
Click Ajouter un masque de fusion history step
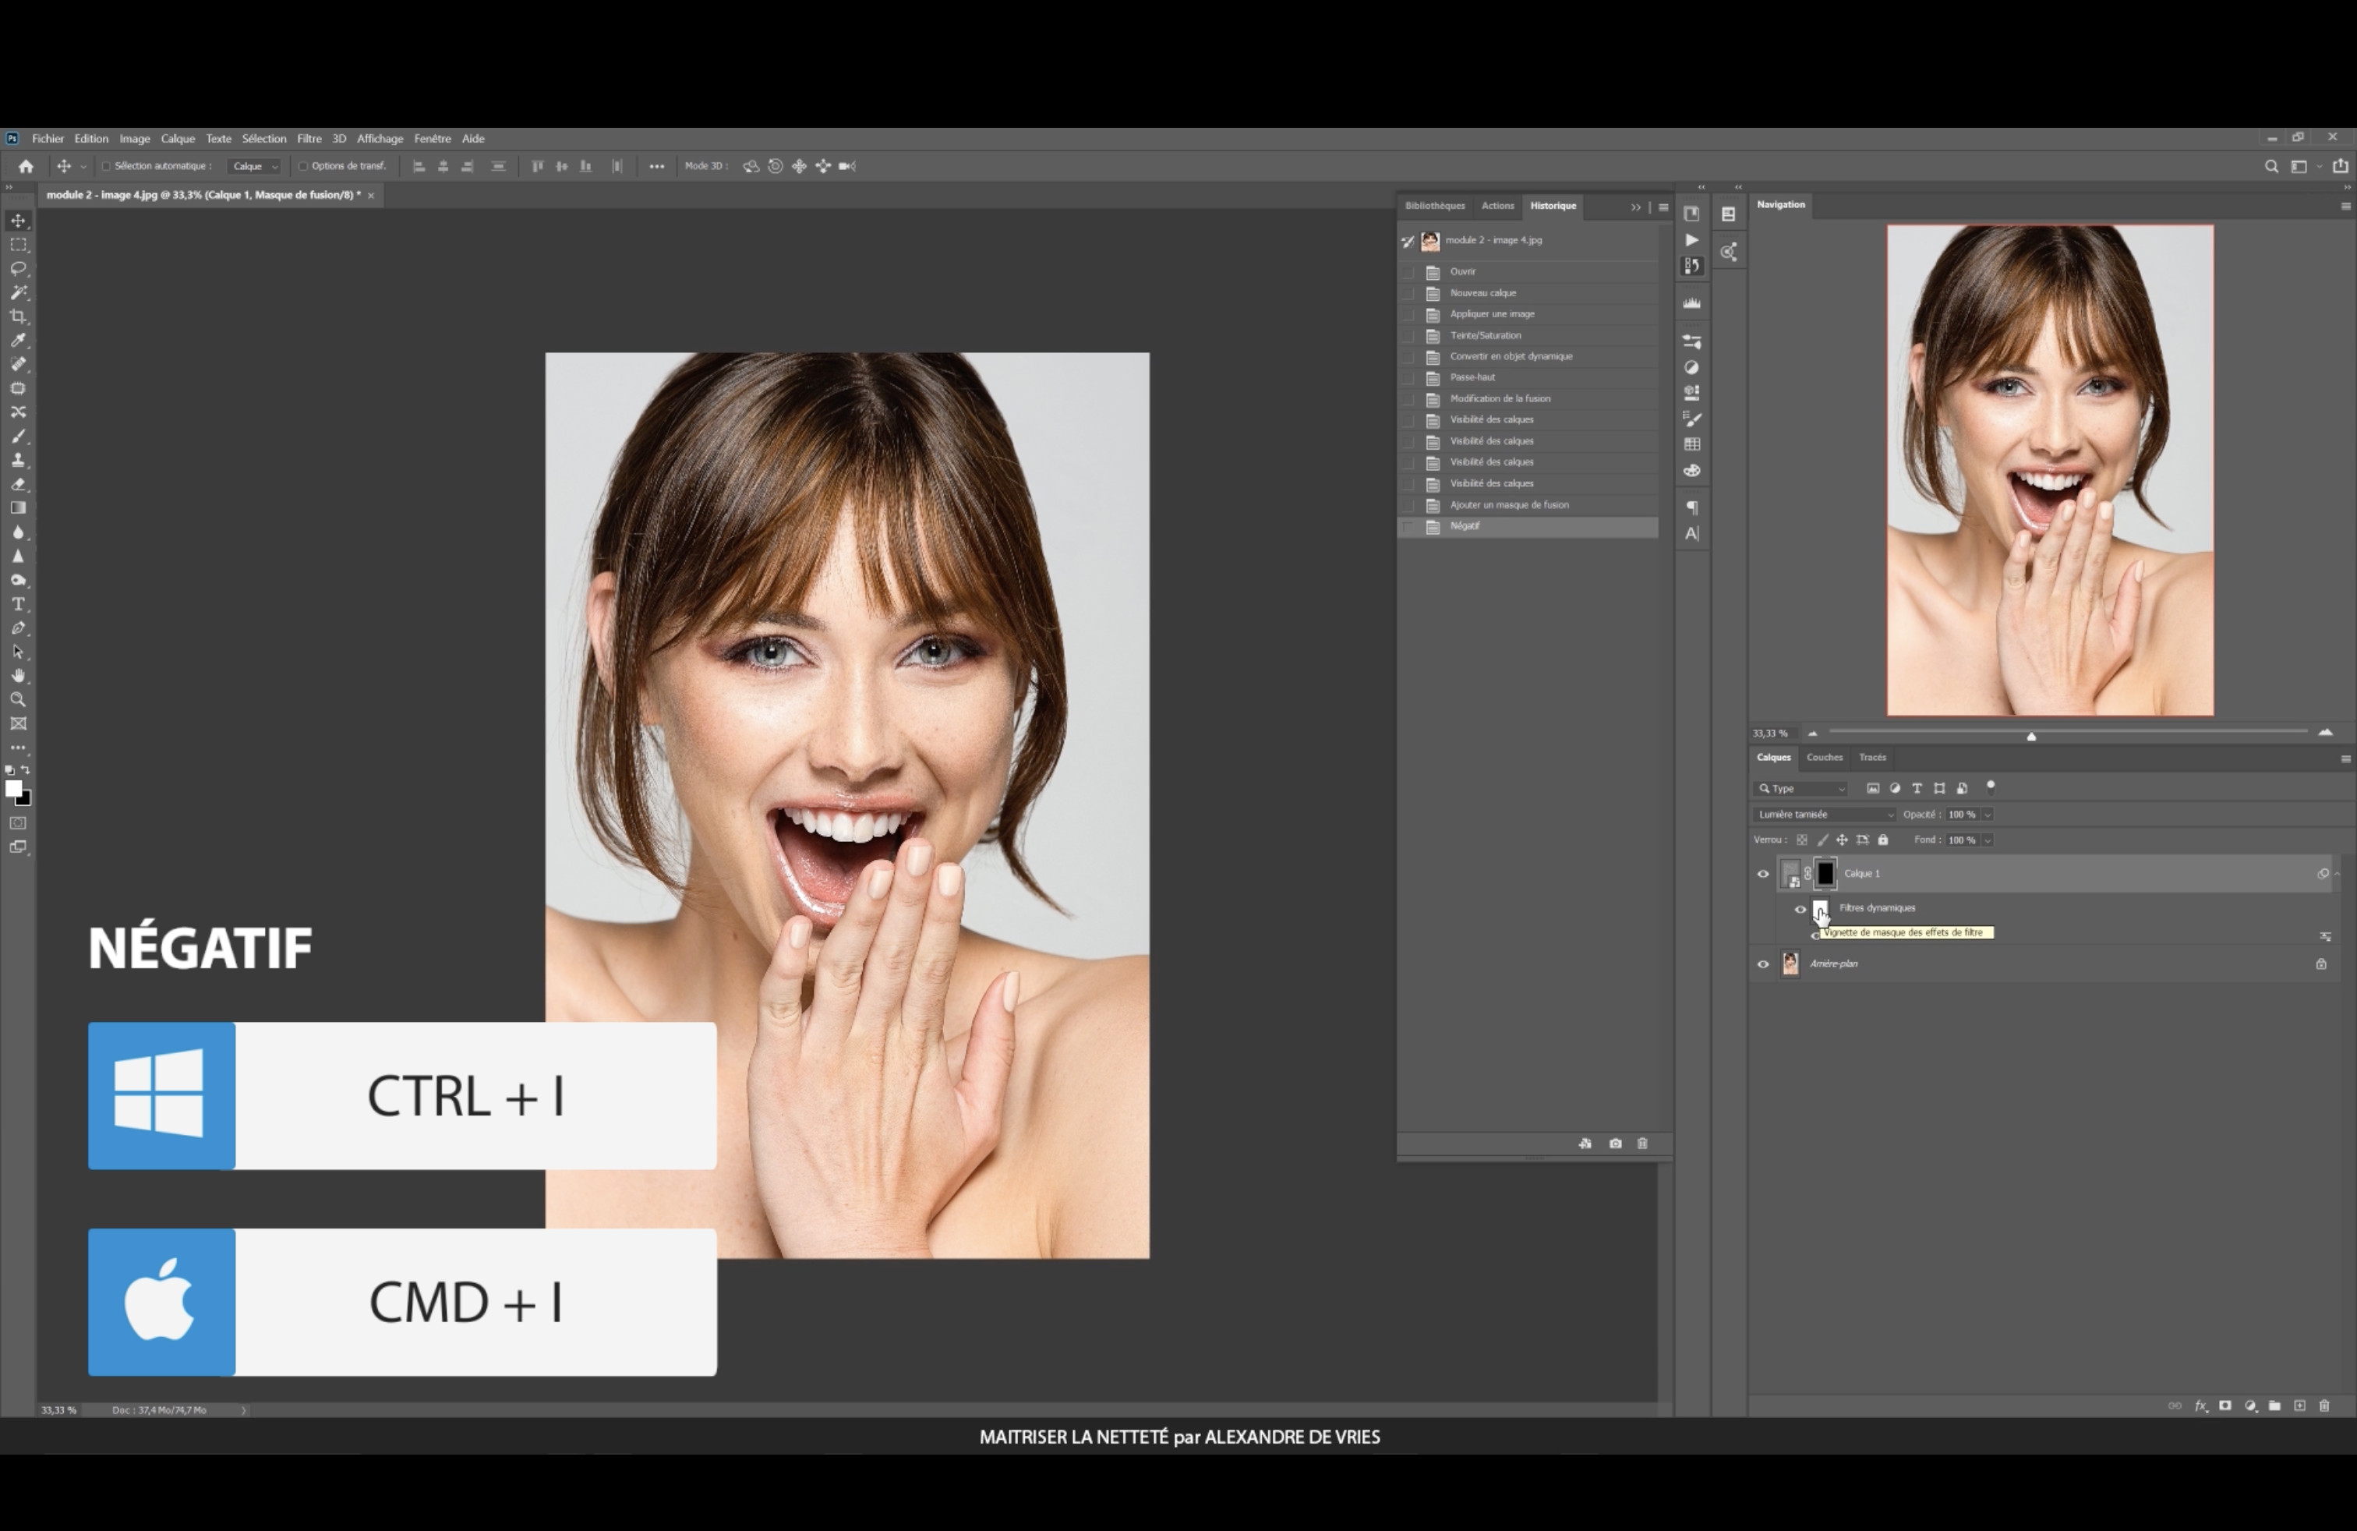click(1508, 505)
